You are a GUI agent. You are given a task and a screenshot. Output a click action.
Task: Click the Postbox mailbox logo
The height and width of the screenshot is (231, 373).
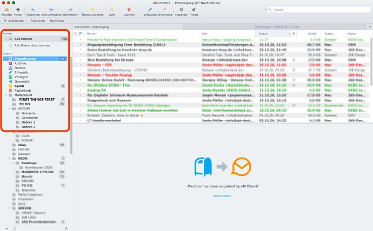point(203,167)
